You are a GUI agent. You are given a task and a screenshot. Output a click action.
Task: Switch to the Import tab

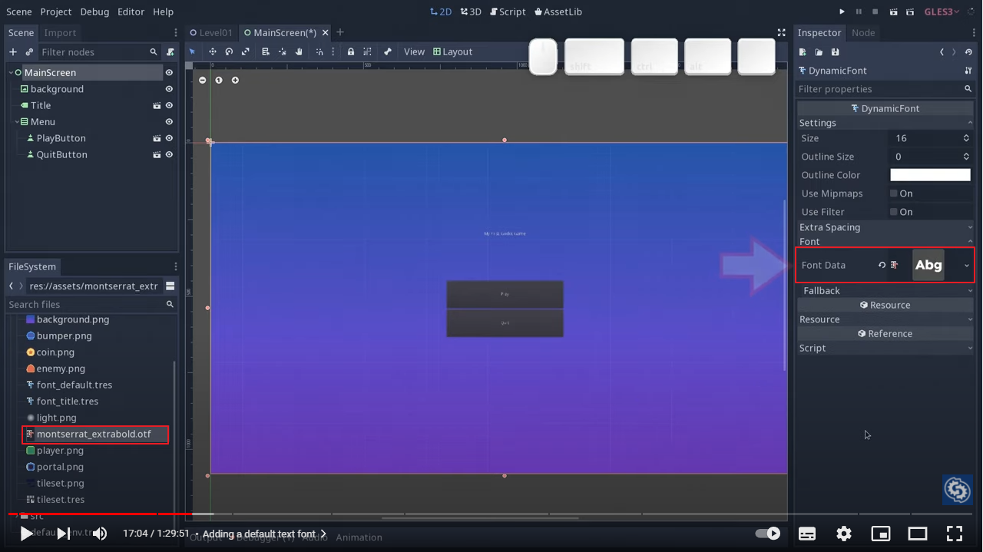60,33
